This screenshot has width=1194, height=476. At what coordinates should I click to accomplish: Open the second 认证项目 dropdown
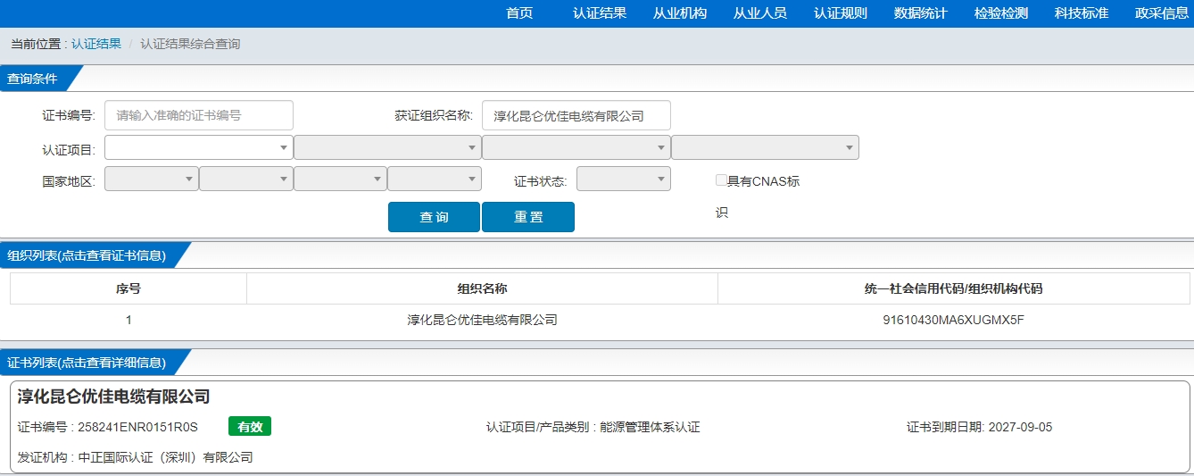click(387, 147)
